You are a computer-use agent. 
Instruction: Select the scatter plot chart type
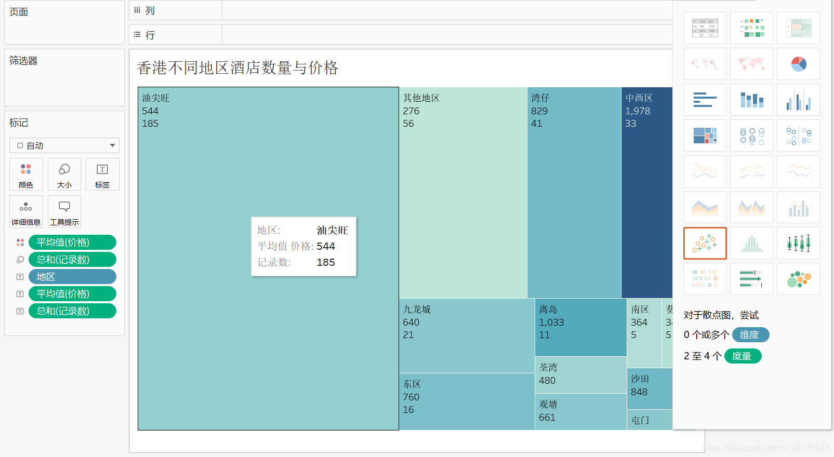tap(705, 243)
